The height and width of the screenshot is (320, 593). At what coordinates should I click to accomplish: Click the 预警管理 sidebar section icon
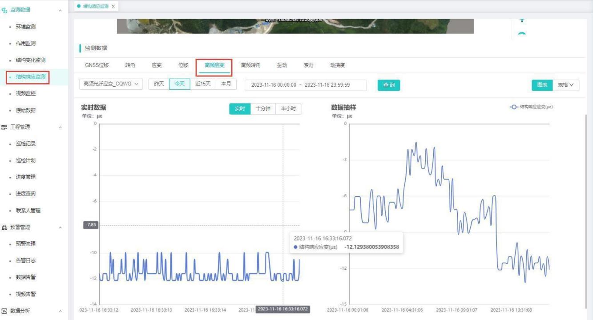click(4, 227)
